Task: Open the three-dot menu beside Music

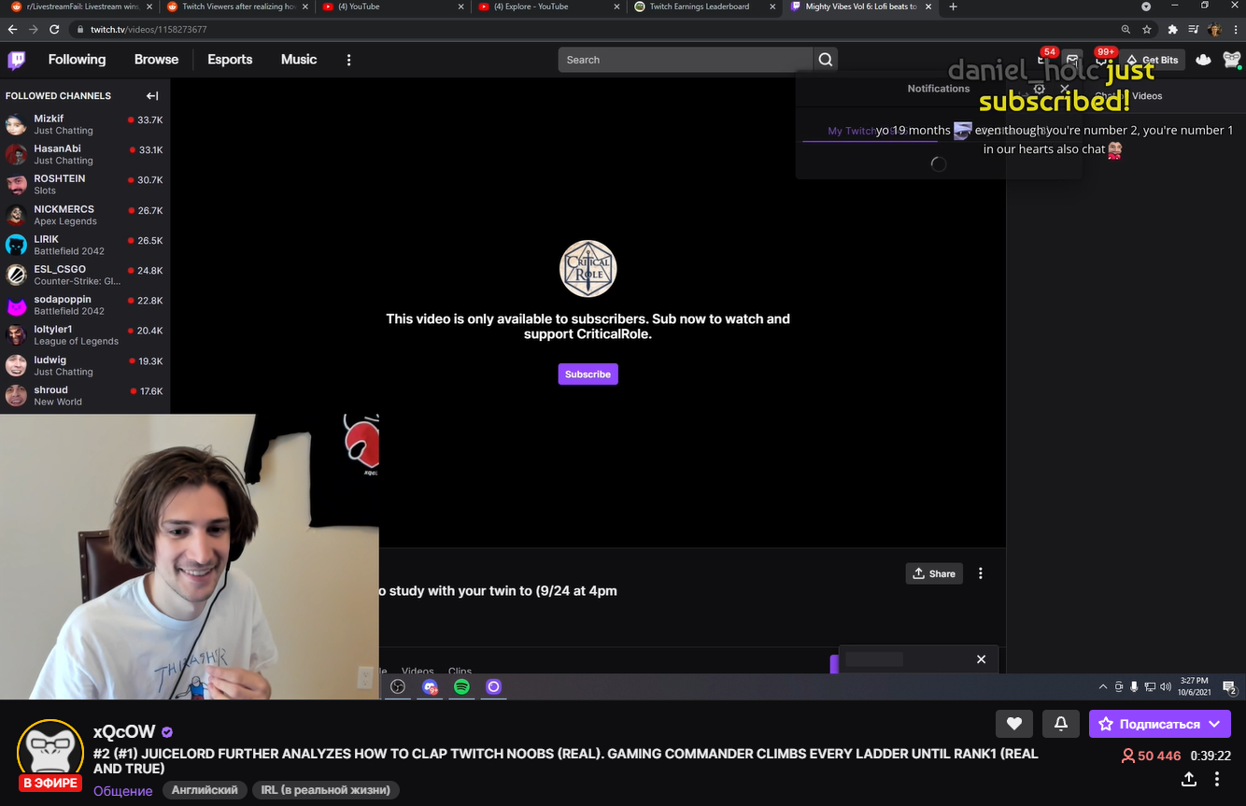Action: point(348,60)
